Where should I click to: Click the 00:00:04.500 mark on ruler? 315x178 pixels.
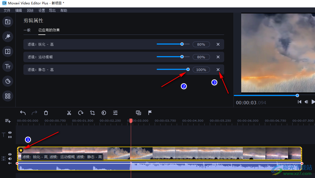(x=193, y=121)
